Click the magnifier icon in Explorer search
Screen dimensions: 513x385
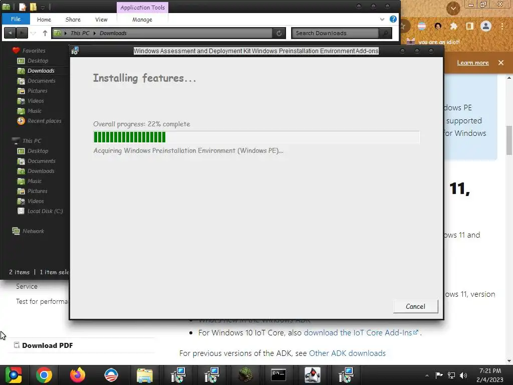click(385, 33)
